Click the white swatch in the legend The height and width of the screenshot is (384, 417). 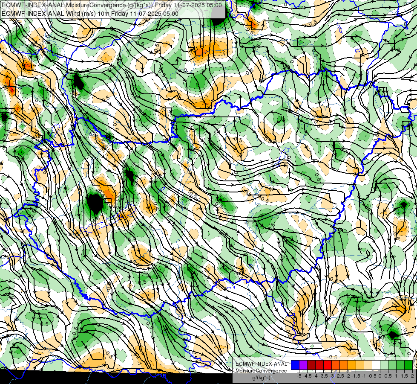pyautogui.click(x=376, y=365)
